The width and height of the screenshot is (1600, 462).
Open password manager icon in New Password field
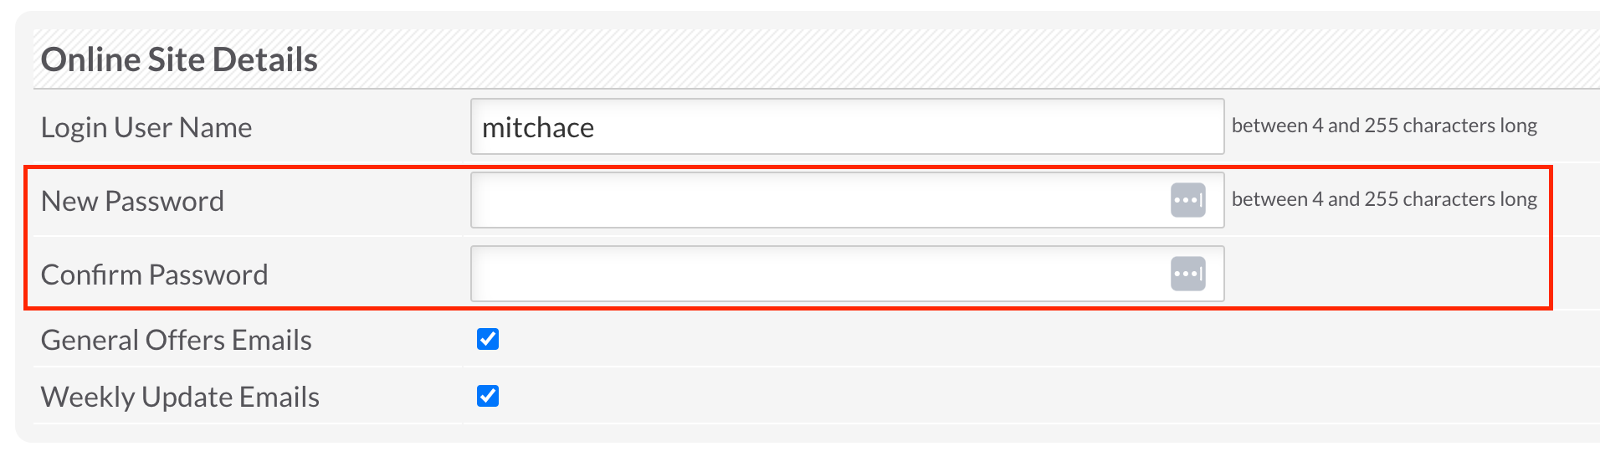[x=1187, y=201]
